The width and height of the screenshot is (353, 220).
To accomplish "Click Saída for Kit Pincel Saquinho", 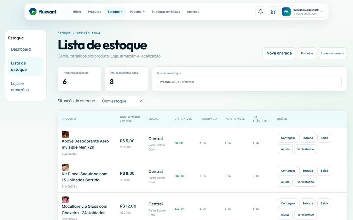I will coord(324,171).
